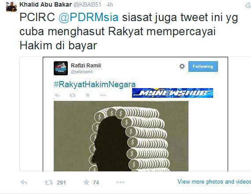Reply to Khalid Abu Bakar's tweet

click(24, 182)
